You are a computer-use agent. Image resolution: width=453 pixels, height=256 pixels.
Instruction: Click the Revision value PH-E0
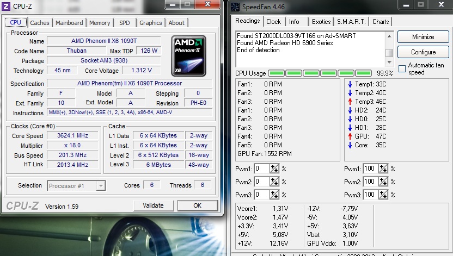[198, 103]
